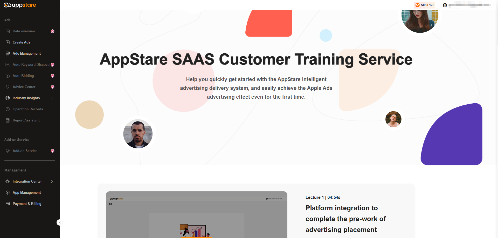Expand Industry Insights submenu chevron

click(x=52, y=98)
